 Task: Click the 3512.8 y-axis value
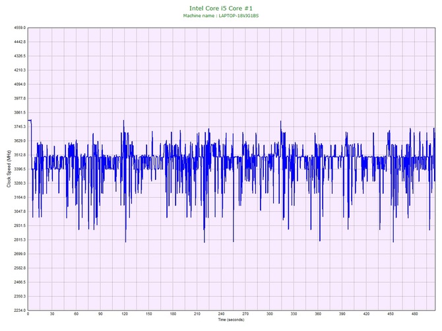pyautogui.click(x=20, y=155)
